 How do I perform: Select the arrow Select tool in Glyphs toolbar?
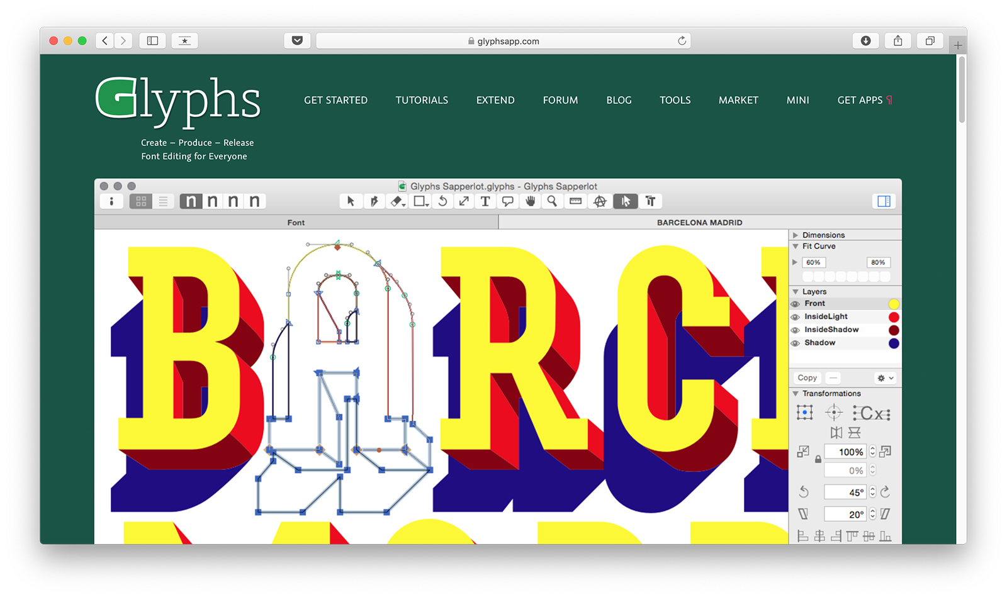(351, 201)
